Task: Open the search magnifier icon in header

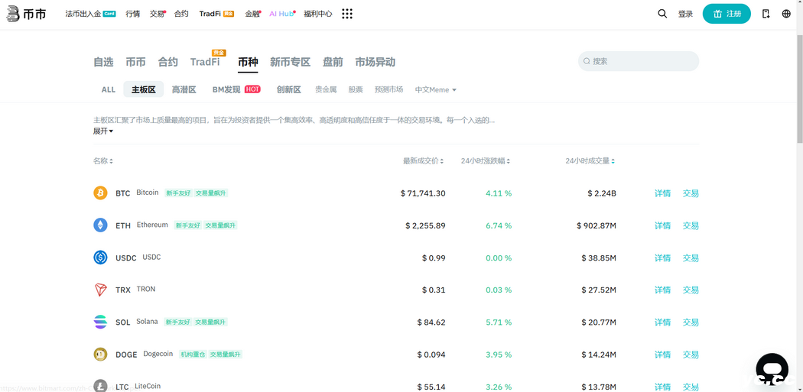Action: (662, 14)
